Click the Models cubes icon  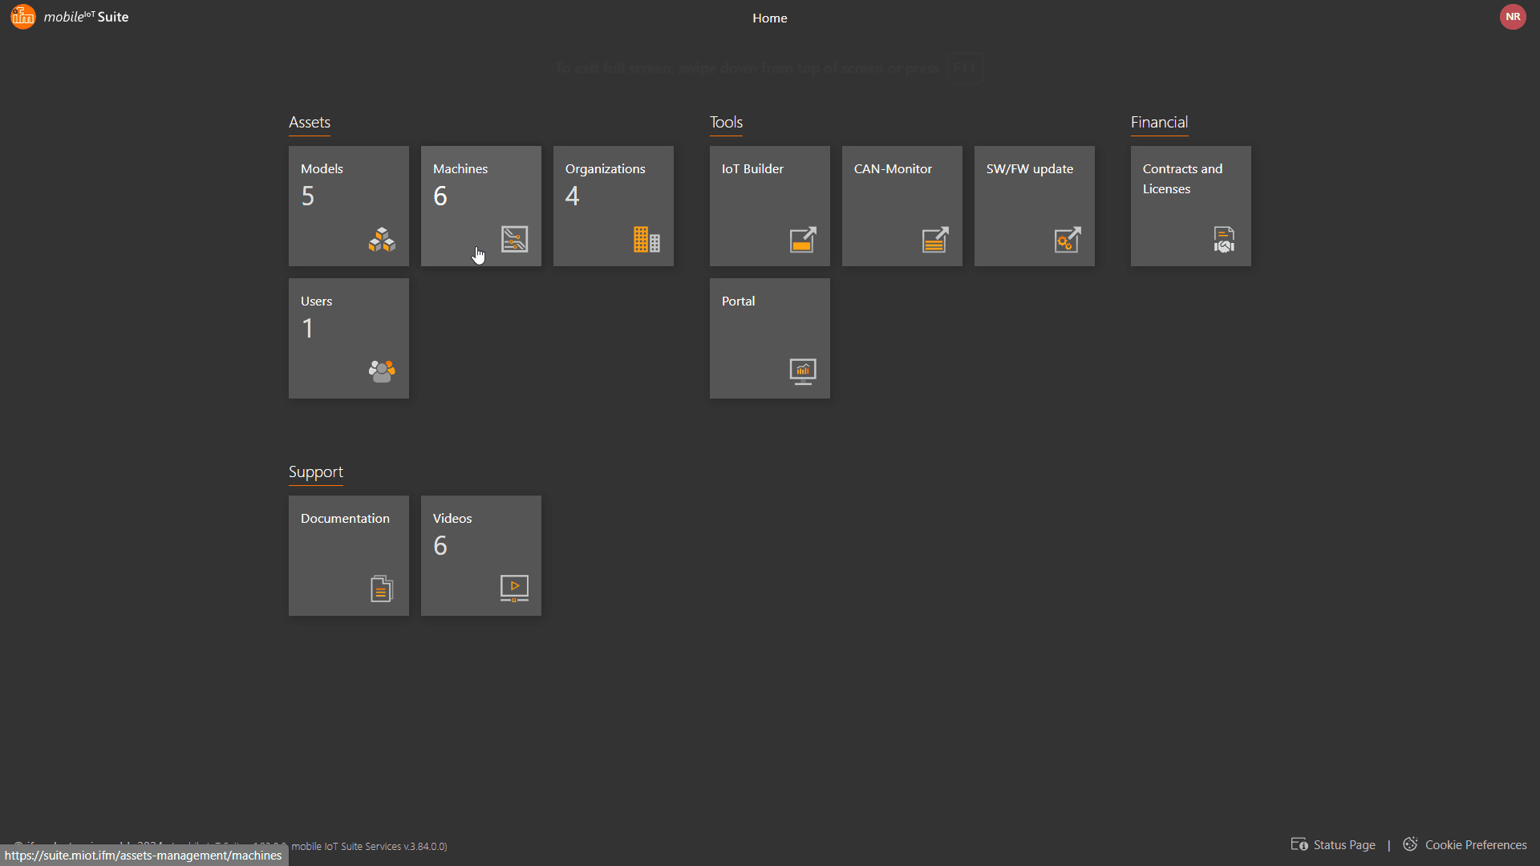(x=382, y=239)
